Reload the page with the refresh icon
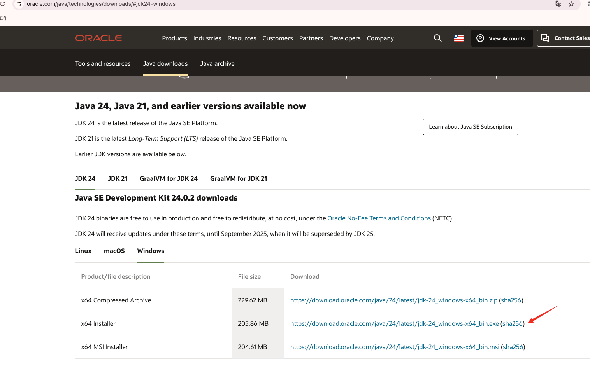590x372 pixels. point(2,4)
